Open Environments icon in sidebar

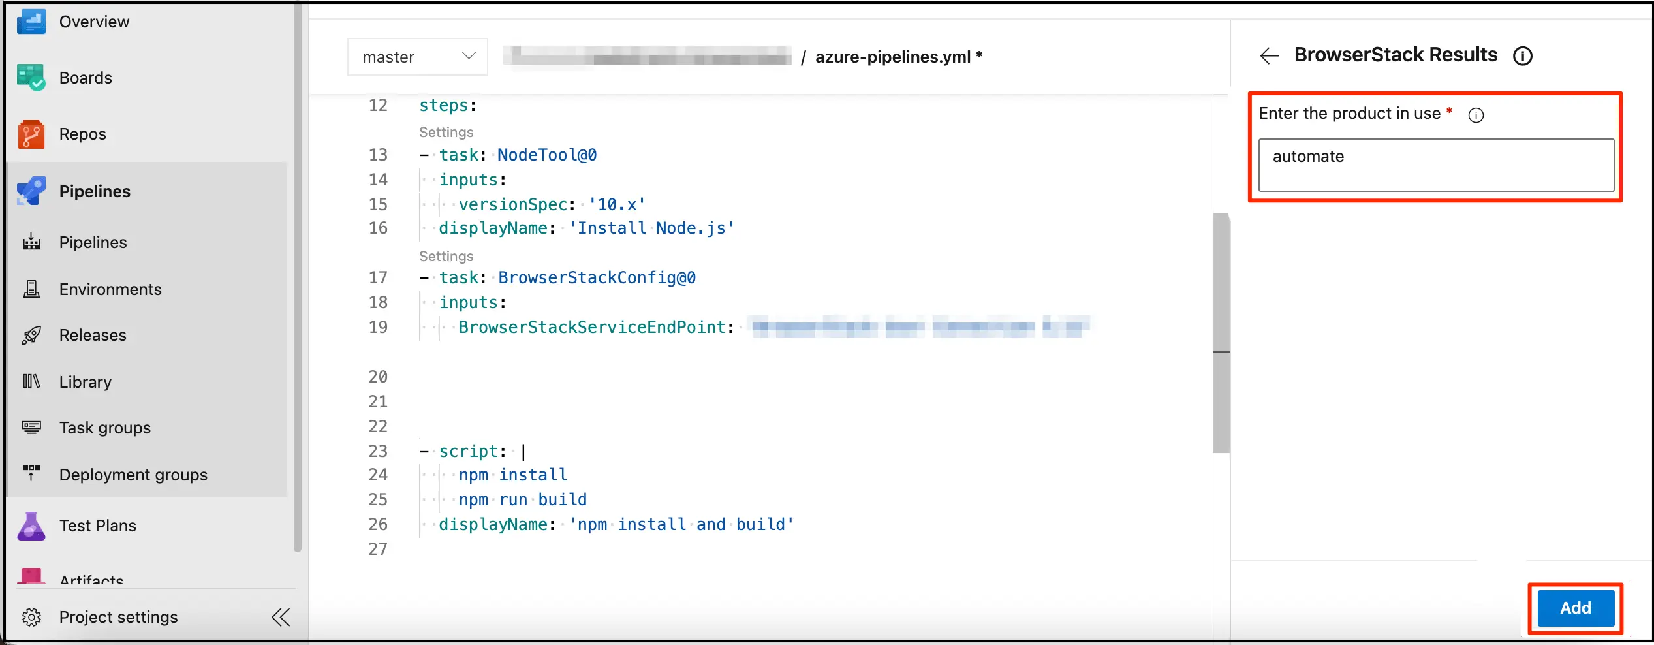[31, 289]
